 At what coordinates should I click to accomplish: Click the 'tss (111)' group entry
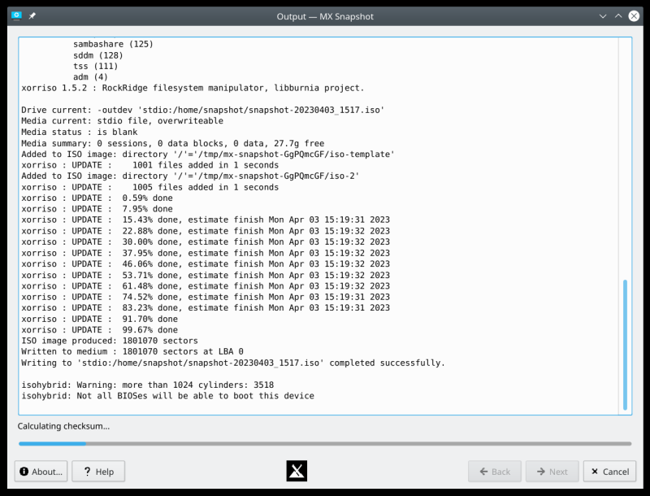tap(96, 66)
